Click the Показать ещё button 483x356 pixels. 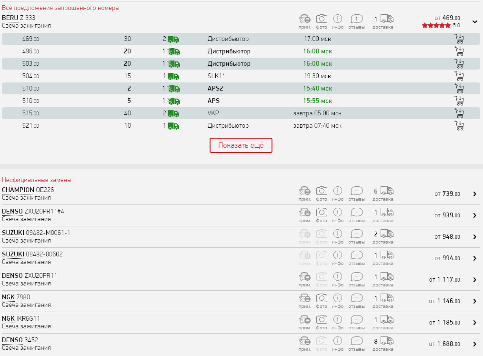(x=241, y=145)
